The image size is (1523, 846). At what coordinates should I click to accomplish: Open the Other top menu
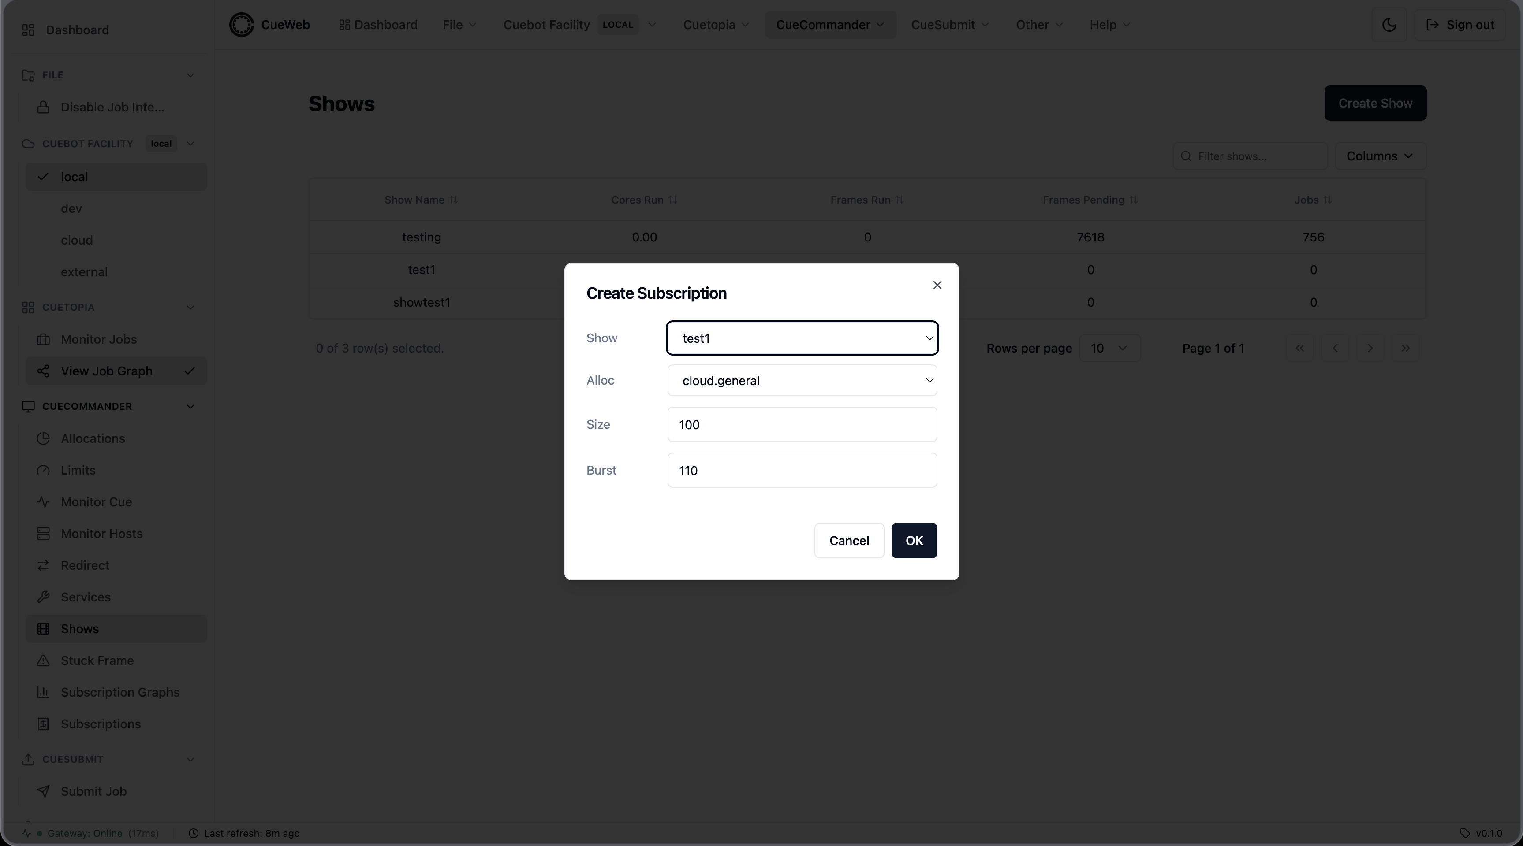(1039, 25)
